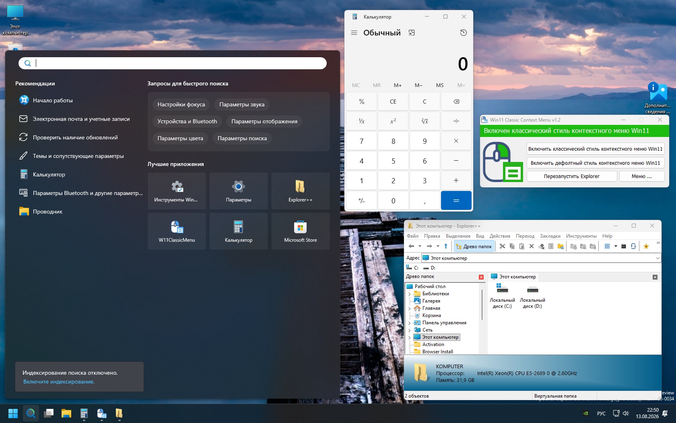Click the NVIDIA tray icon
This screenshot has width=676, height=423.
tap(586, 413)
